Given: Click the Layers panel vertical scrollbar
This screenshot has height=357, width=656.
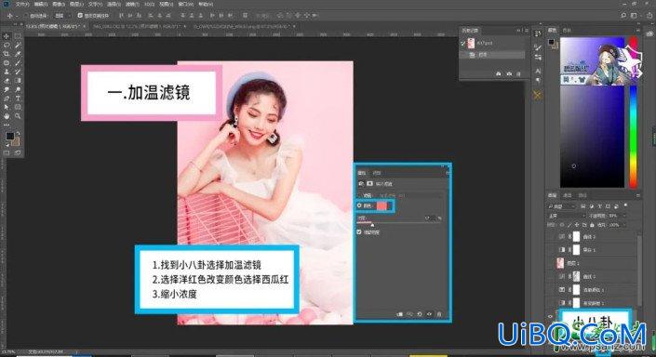Looking at the screenshot, I should (639, 270).
